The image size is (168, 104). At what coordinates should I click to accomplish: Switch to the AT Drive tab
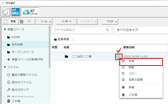tap(30, 12)
